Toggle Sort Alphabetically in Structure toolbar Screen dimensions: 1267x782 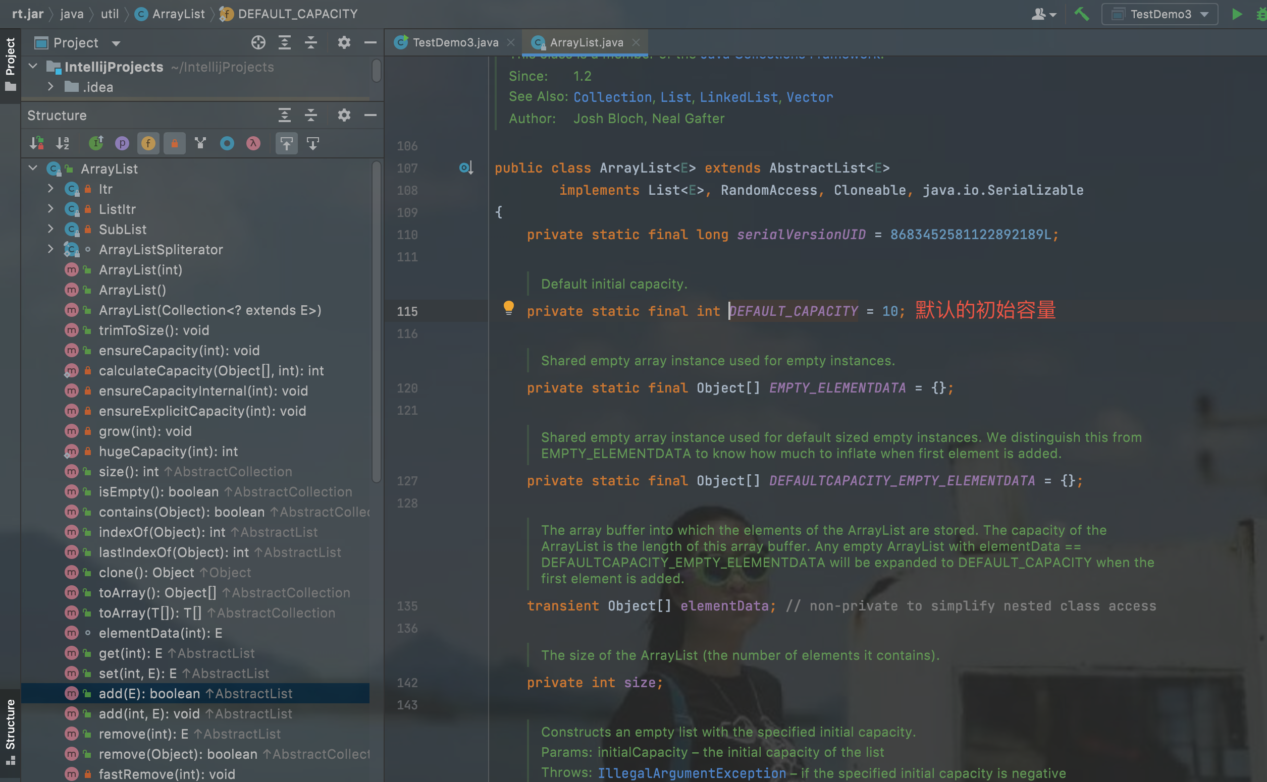coord(63,143)
